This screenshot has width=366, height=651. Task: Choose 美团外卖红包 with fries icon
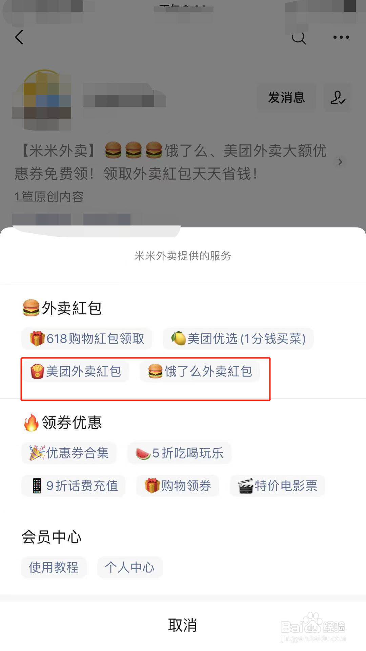click(75, 371)
